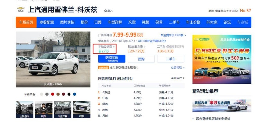Open the 细节 thumbnail
This screenshot has width=273, height=122.
pyautogui.click(x=82, y=110)
